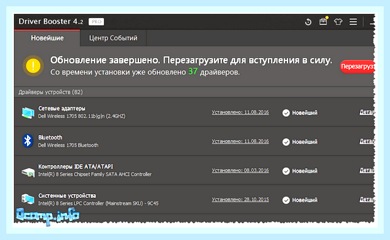This screenshot has height=240, width=390.
Task: Click the network adapters device icon
Action: [28, 113]
